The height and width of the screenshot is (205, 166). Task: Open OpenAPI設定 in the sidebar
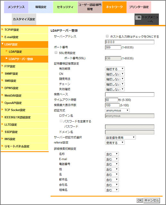pyautogui.click(x=24, y=103)
